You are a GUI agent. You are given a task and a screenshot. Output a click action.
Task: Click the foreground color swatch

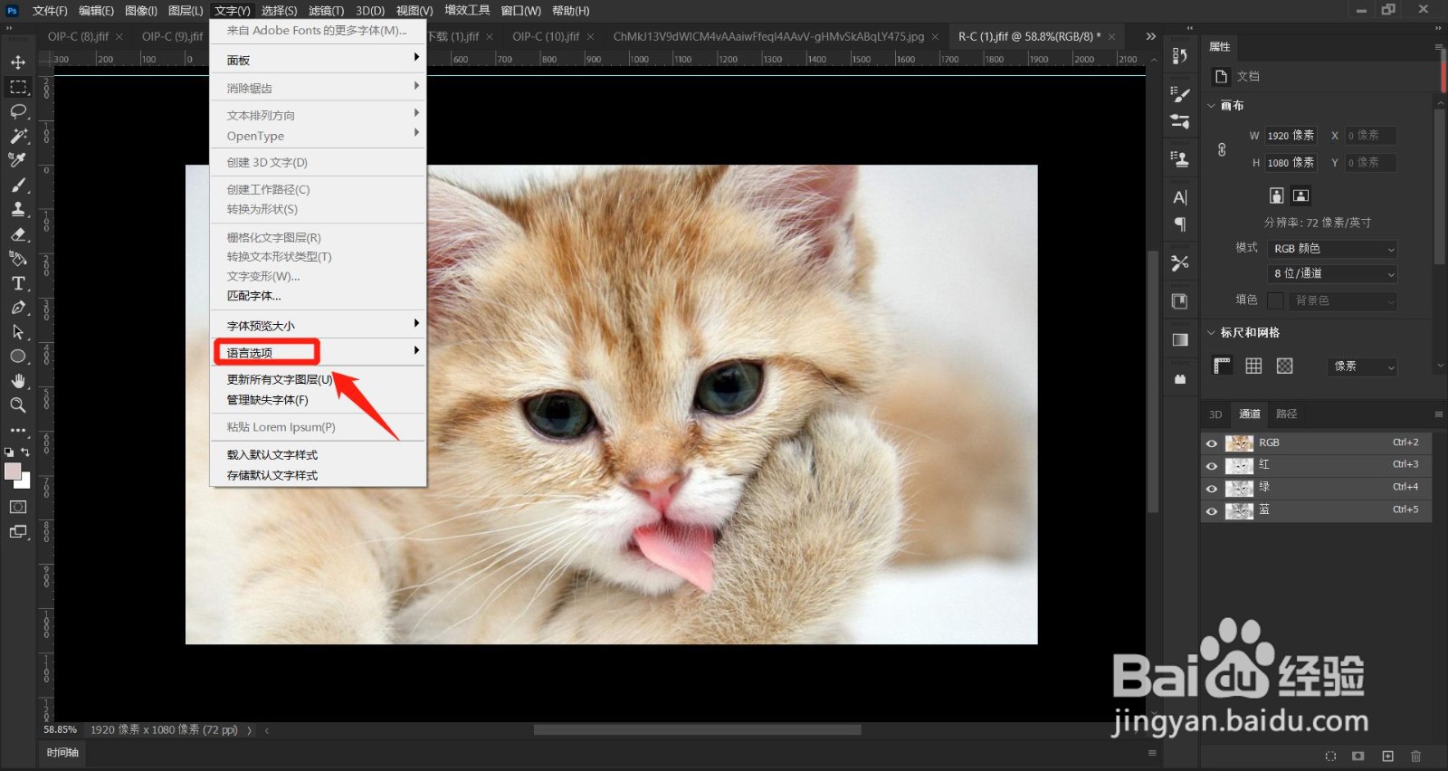point(13,471)
